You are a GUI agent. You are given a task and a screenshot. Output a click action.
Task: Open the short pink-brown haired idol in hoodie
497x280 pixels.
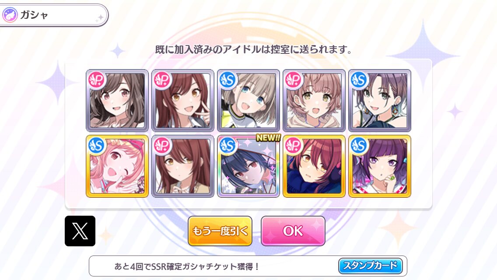click(314, 101)
